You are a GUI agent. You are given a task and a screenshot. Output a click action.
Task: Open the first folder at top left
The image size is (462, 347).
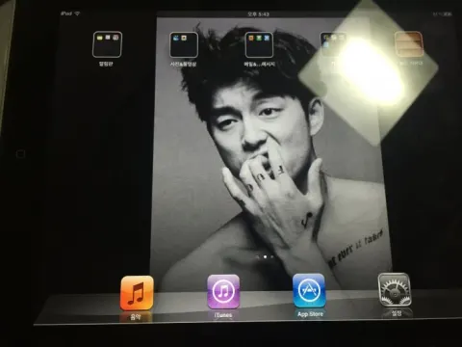click(x=107, y=44)
